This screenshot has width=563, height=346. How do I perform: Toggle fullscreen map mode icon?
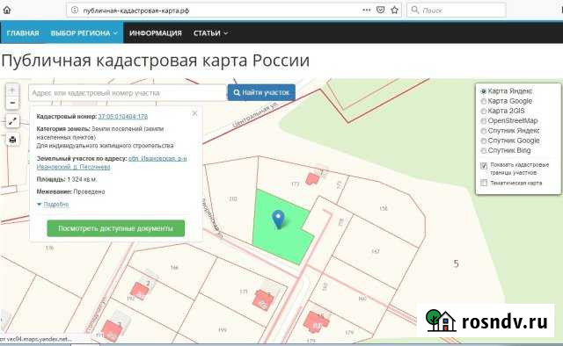12,121
